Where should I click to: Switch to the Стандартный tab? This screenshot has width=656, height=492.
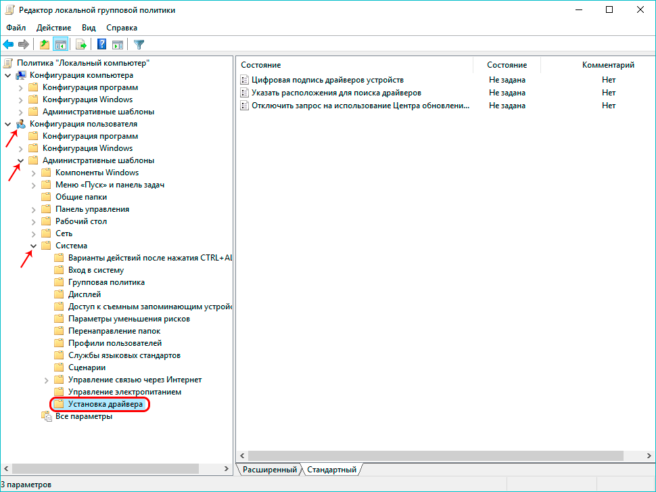coord(332,470)
